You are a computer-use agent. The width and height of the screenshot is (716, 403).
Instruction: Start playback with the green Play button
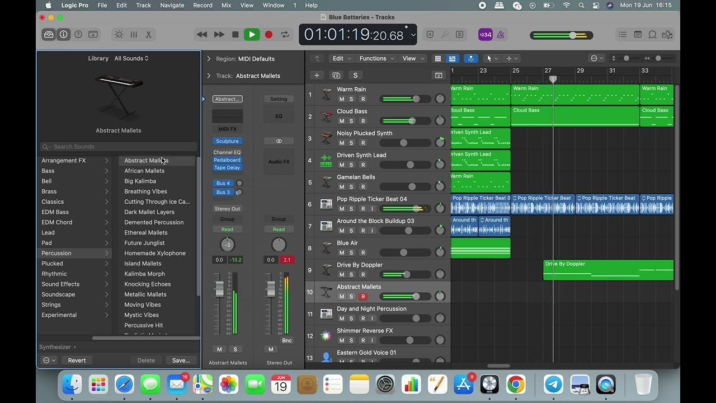(x=252, y=35)
